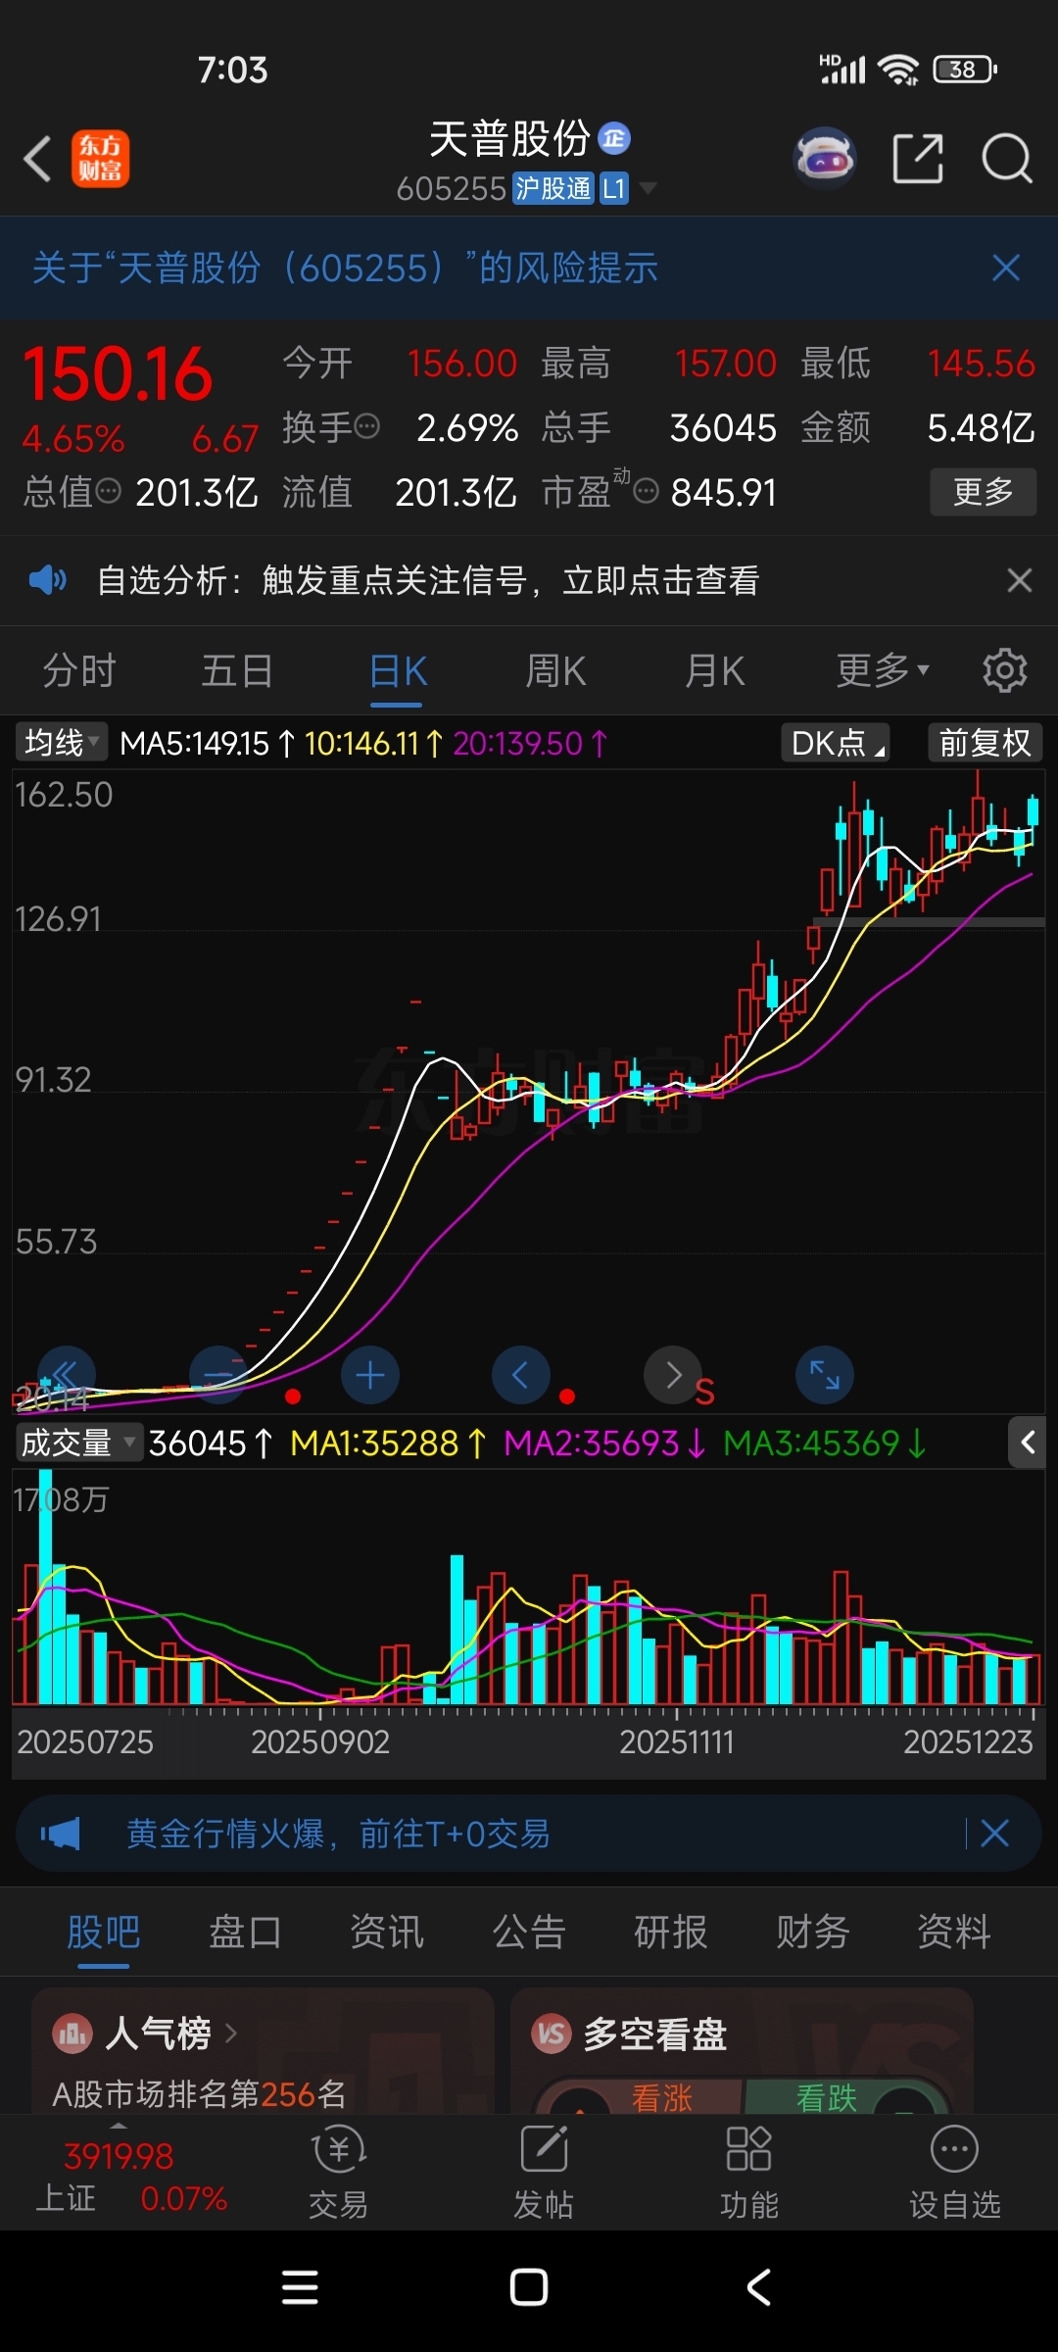
Task: Open Android recent apps menu button
Action: [x=300, y=2288]
